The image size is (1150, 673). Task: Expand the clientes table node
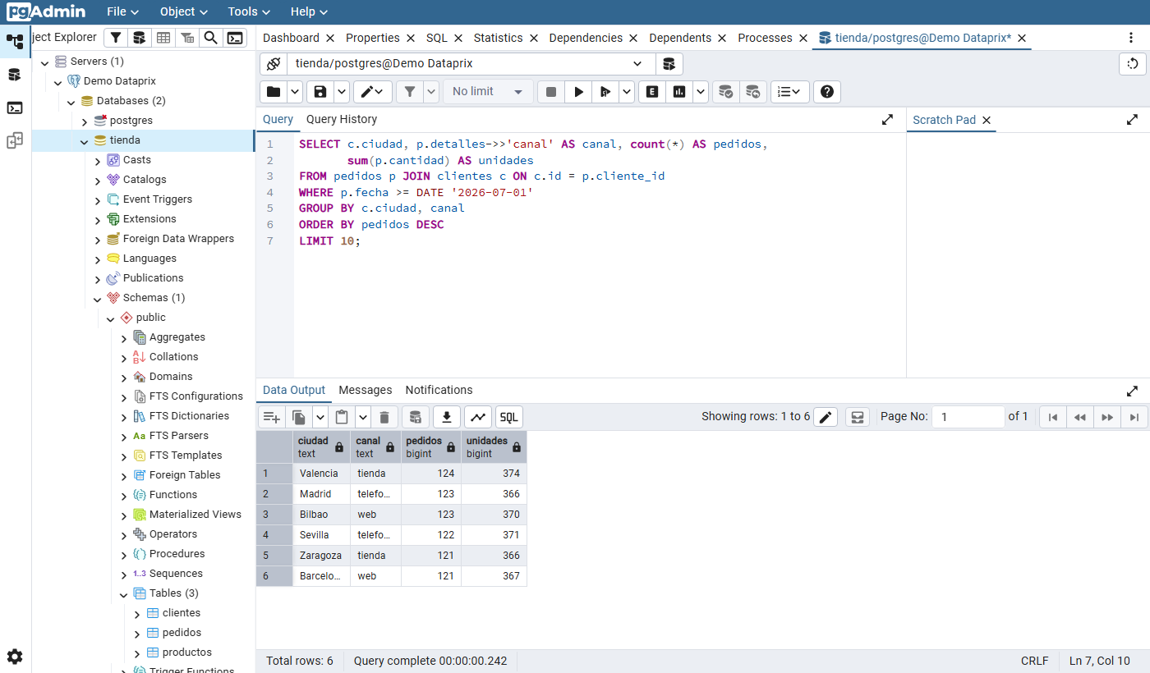pos(136,613)
